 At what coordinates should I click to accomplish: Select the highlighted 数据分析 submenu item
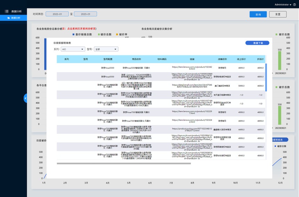click(x=14, y=18)
